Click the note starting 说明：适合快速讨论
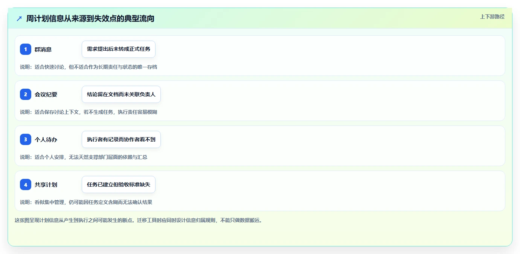This screenshot has height=254, width=520. point(88,67)
